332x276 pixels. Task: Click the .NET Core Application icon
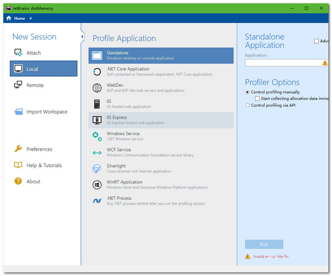(97, 72)
